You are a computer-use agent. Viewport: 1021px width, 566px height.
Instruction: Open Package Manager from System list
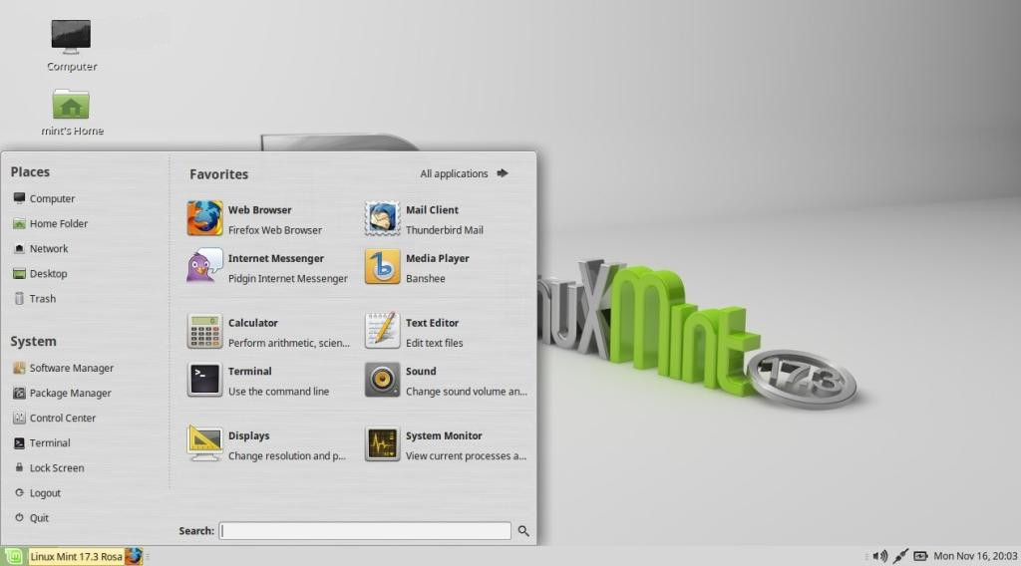tap(62, 393)
